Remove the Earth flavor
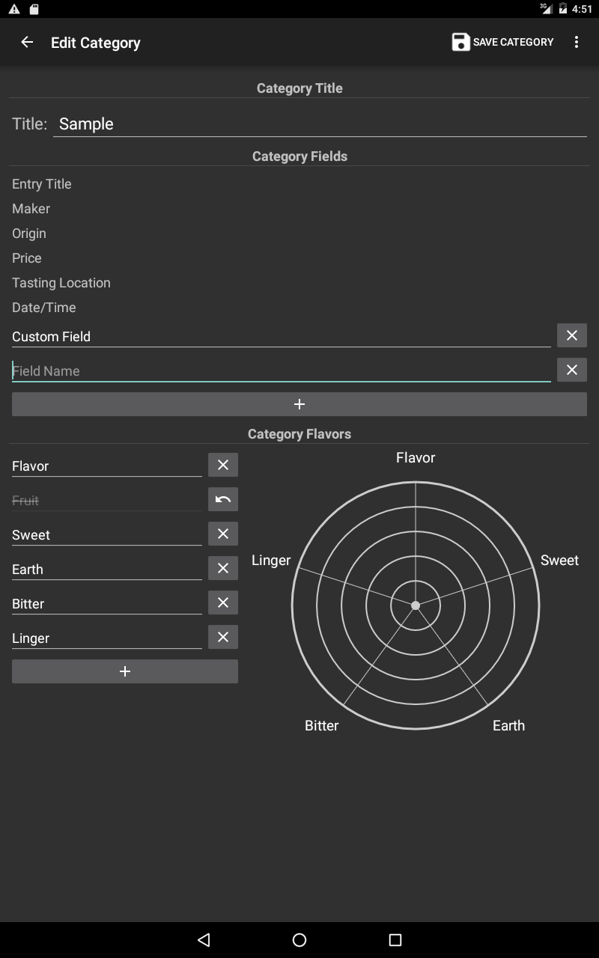 tap(222, 569)
